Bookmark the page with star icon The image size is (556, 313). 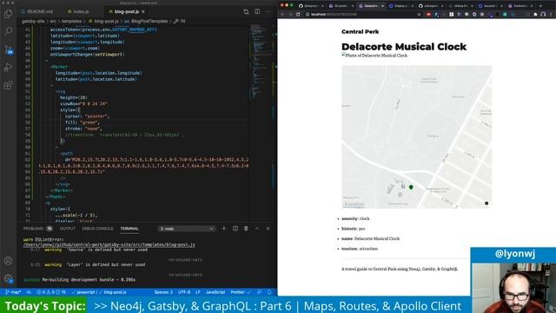tap(419, 15)
